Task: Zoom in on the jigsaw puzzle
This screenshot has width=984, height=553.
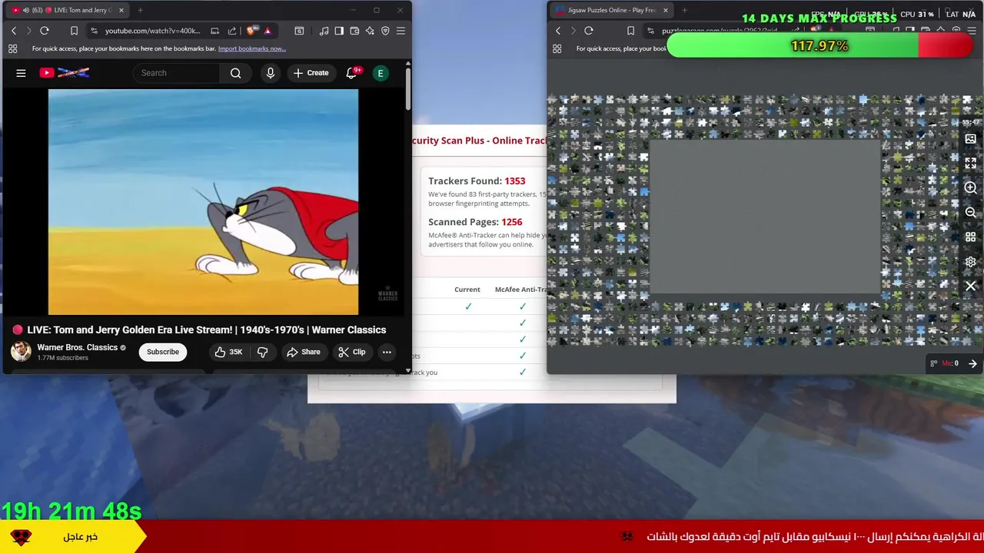Action: point(971,187)
